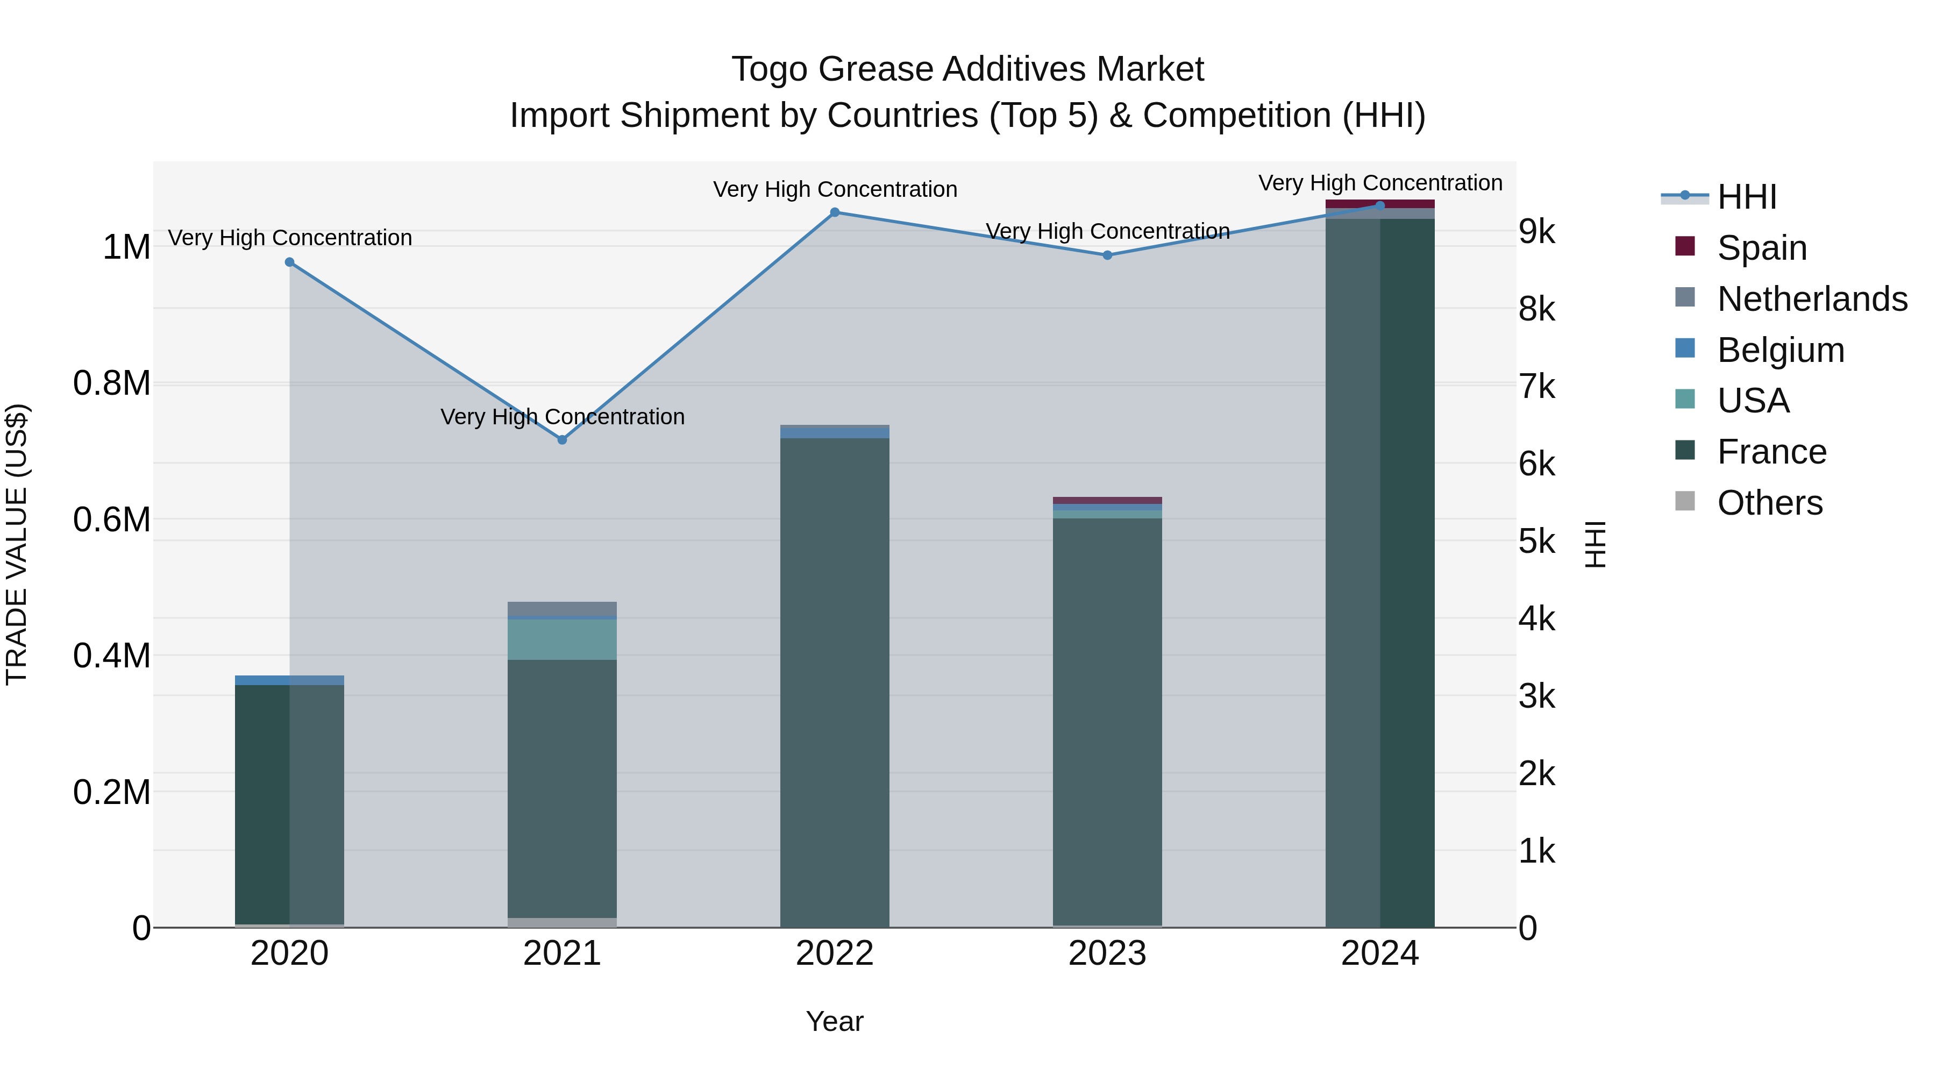The image size is (1936, 1089).
Task: Click the Year axis title
Action: (x=834, y=1022)
